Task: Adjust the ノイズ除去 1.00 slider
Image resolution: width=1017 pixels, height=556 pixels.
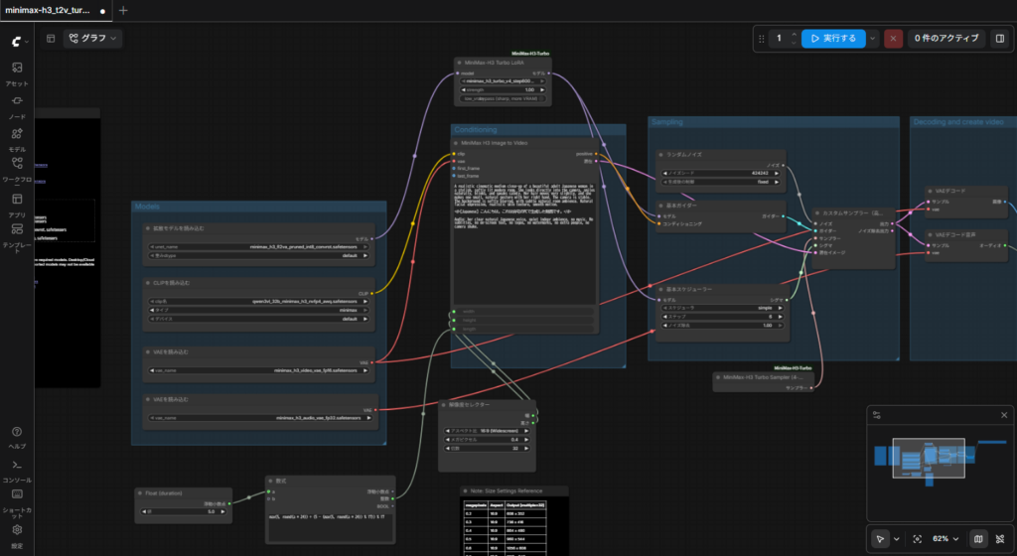Action: [722, 326]
